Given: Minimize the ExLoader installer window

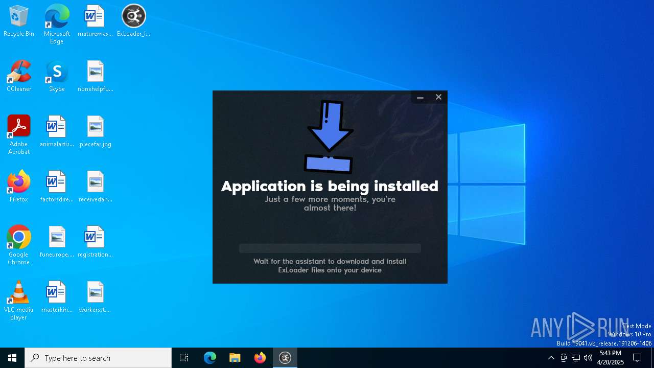Looking at the screenshot, I should tap(420, 97).
